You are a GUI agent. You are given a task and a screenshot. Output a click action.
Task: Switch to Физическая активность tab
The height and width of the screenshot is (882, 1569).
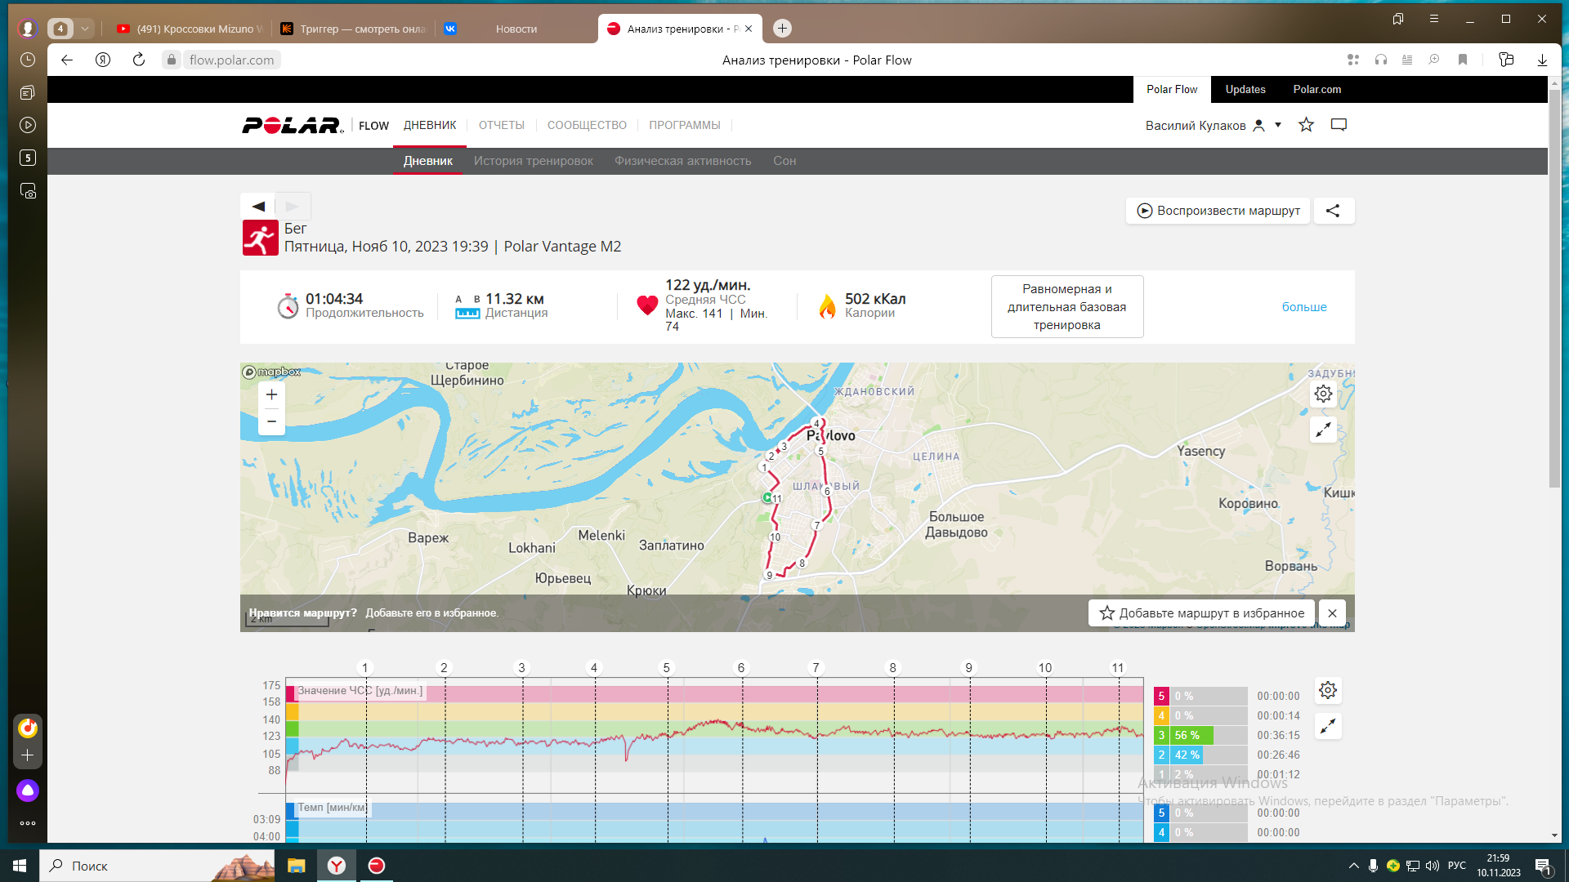[683, 161]
